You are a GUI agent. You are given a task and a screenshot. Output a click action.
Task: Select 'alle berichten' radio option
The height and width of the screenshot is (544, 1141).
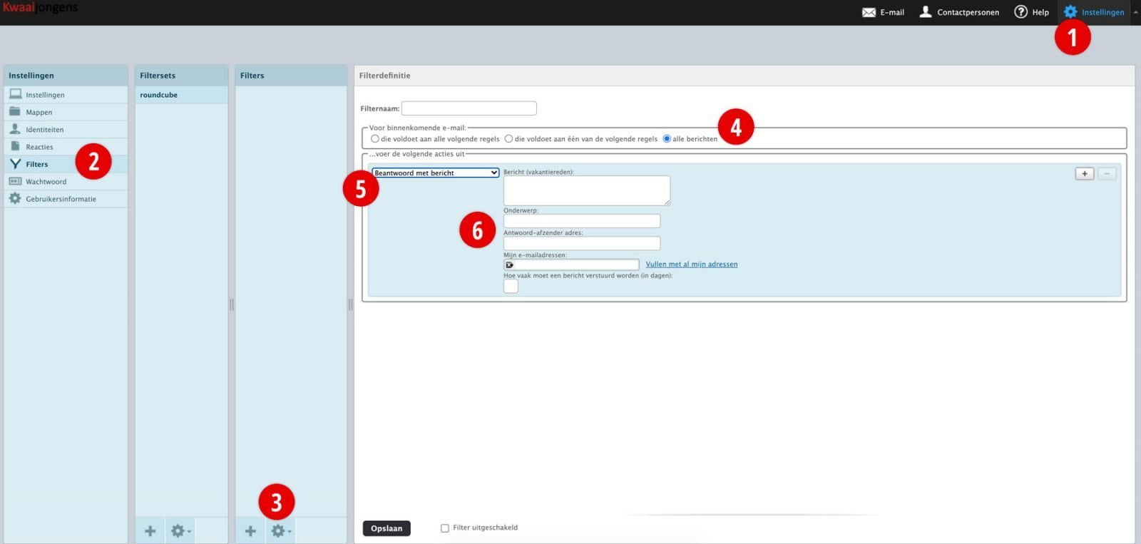click(667, 139)
